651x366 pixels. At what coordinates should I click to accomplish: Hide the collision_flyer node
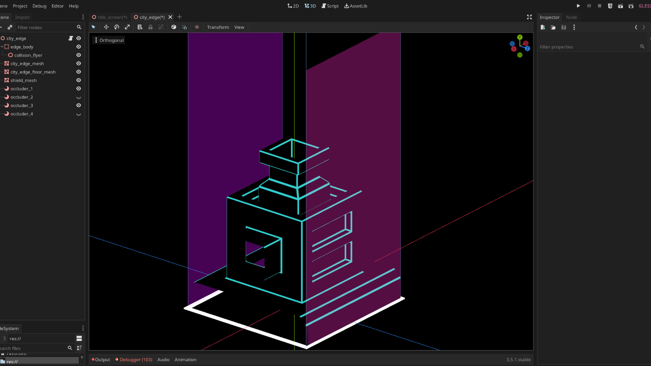coord(78,55)
